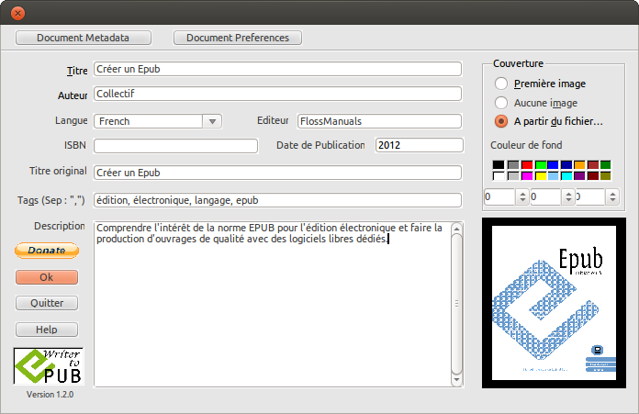Switch to Document Preferences tab
Screen dimensions: 639x414
click(x=238, y=38)
